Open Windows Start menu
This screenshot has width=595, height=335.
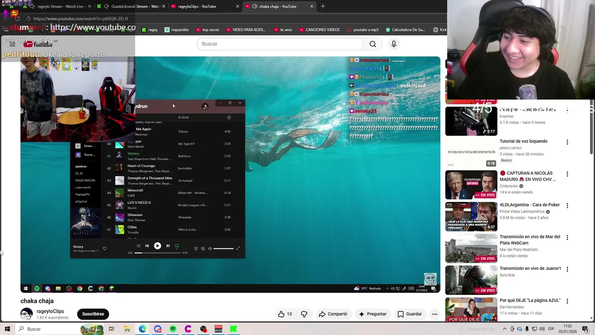tap(7, 329)
